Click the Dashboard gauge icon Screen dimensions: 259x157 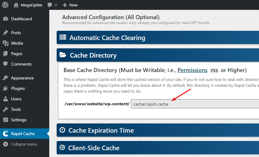[x=6, y=19]
